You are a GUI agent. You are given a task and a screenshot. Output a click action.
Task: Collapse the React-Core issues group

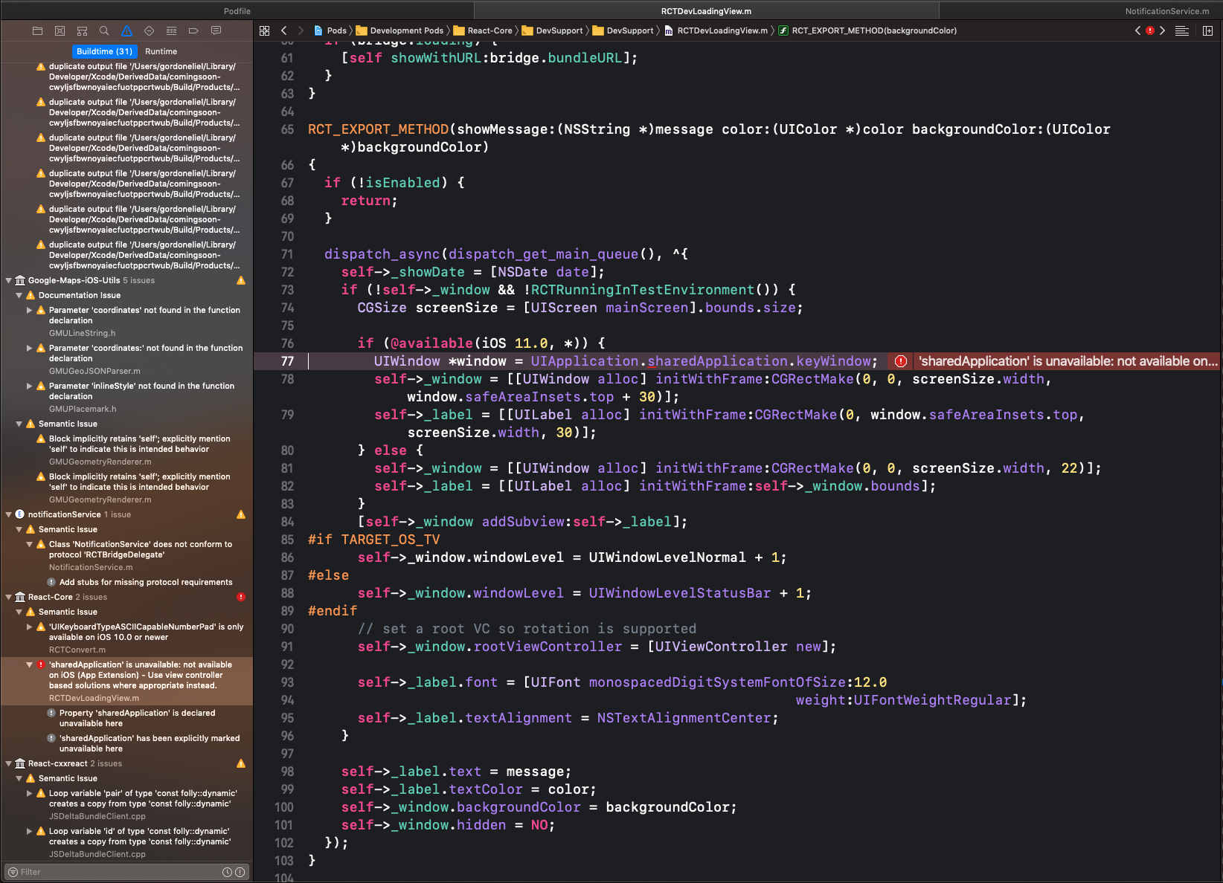point(9,597)
